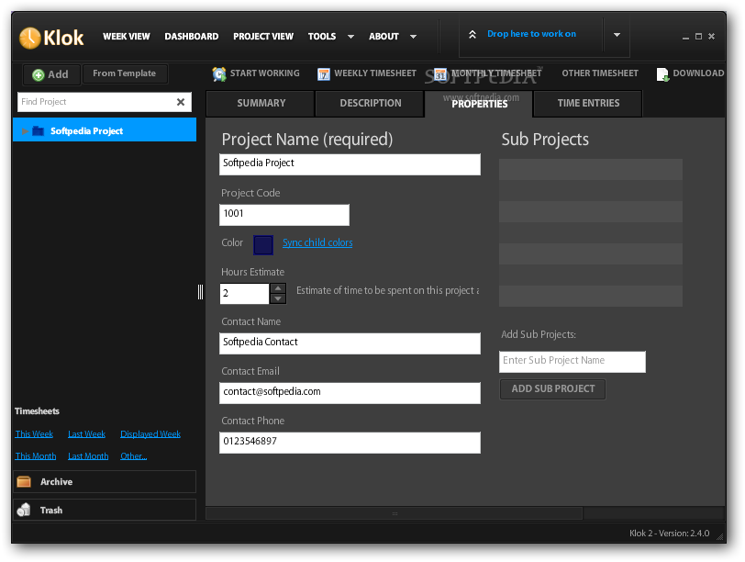Switch to the Time Entries tab
This screenshot has width=745, height=562.
point(588,103)
